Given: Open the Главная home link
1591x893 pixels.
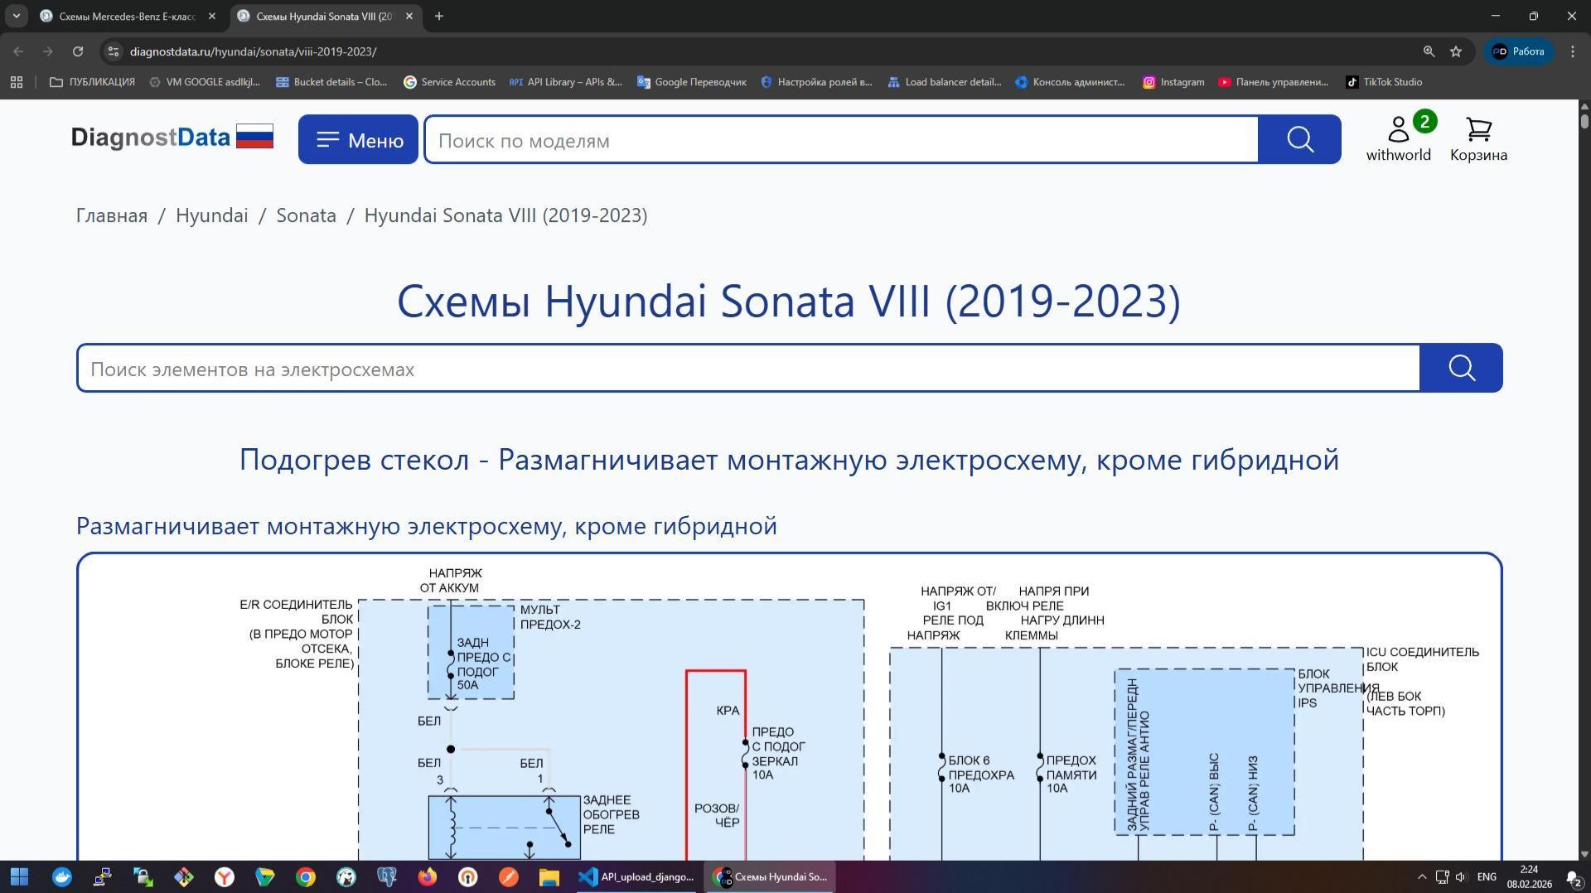Looking at the screenshot, I should pyautogui.click(x=111, y=215).
